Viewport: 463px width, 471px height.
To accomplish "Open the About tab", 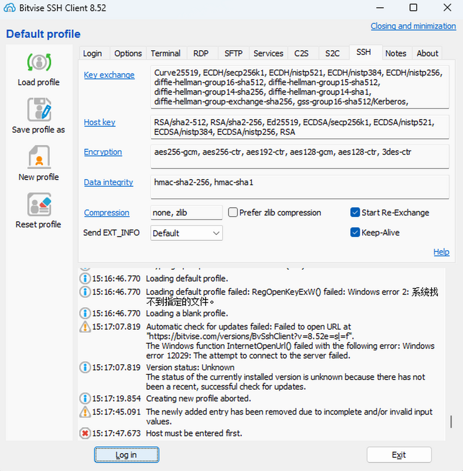I will click(428, 53).
